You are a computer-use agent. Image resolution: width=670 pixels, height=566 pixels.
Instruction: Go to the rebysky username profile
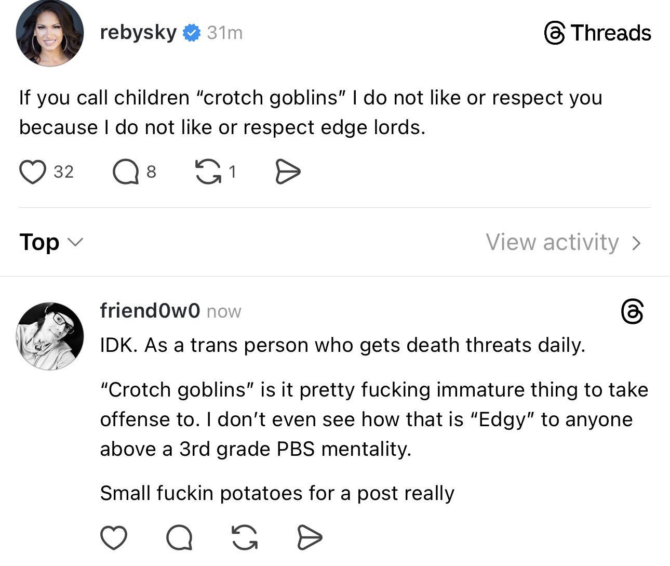(x=138, y=32)
